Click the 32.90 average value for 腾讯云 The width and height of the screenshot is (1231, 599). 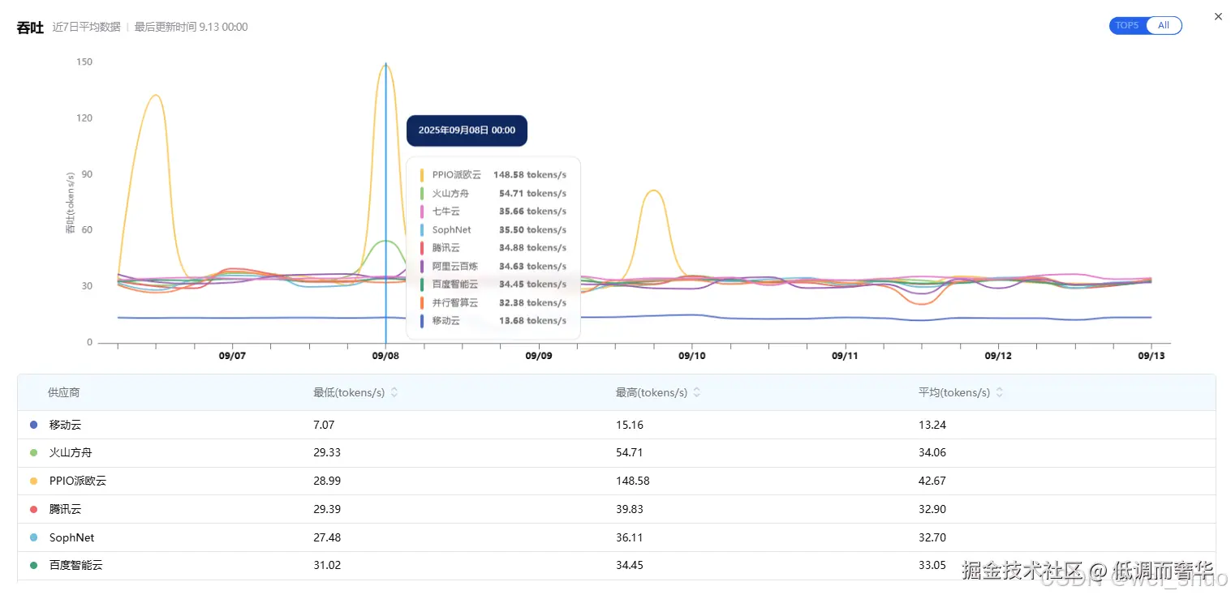(x=932, y=509)
